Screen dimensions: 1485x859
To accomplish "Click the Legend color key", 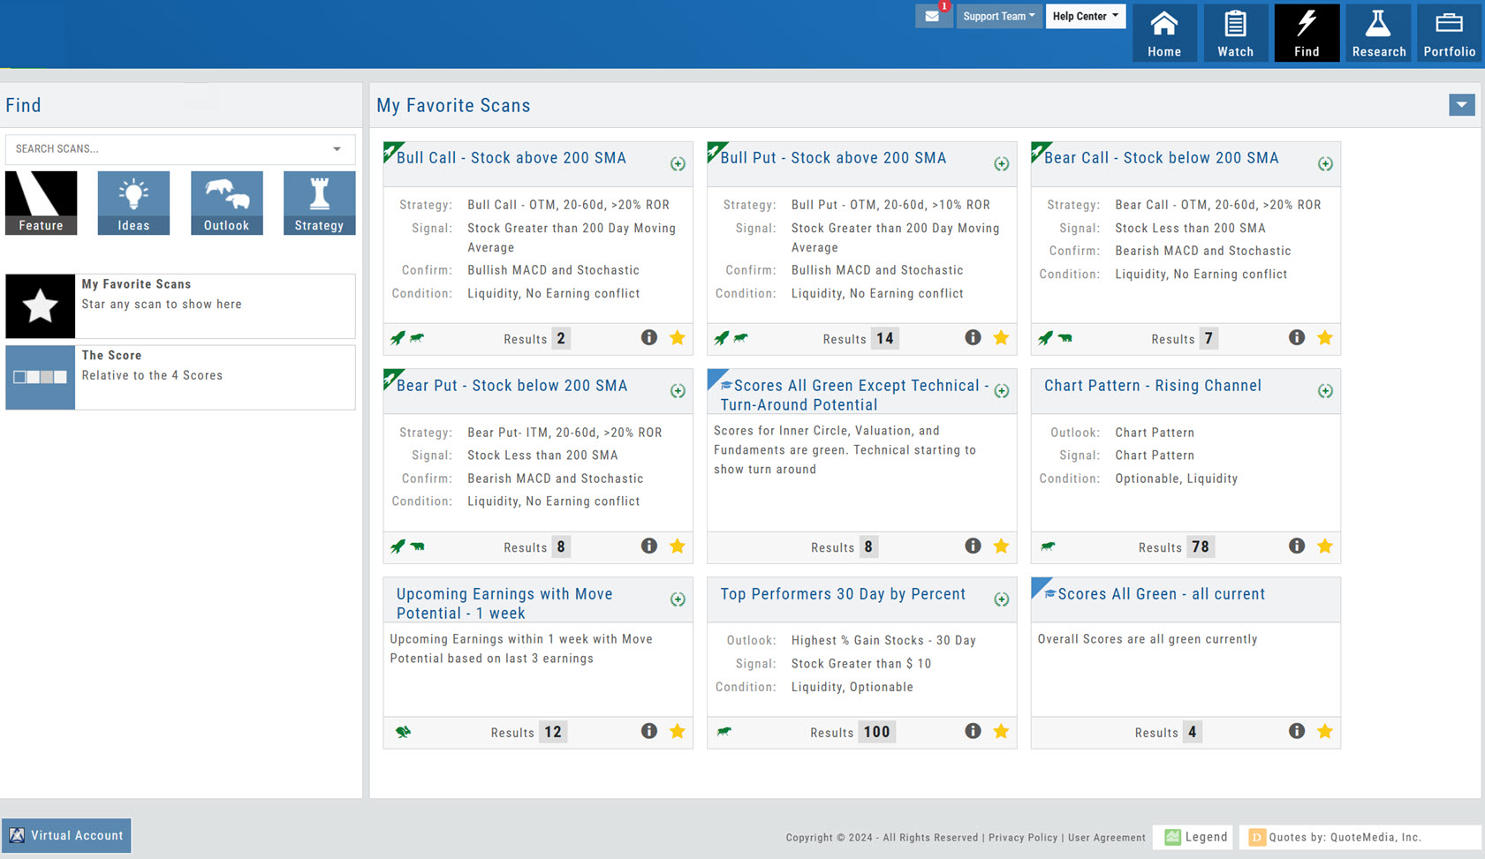I will (x=1196, y=837).
